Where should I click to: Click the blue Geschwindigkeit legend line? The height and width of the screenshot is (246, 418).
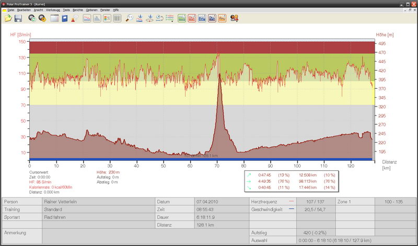[x=291, y=208]
